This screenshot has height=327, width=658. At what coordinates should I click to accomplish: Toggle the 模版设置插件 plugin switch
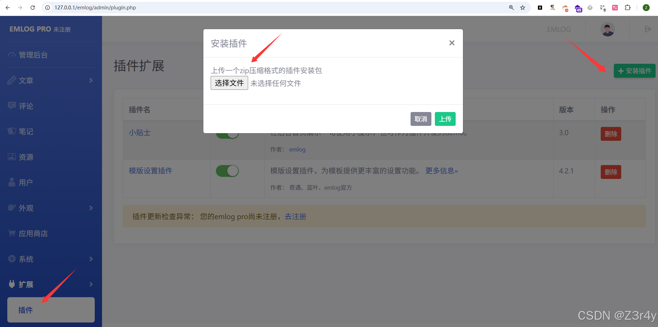(x=227, y=171)
